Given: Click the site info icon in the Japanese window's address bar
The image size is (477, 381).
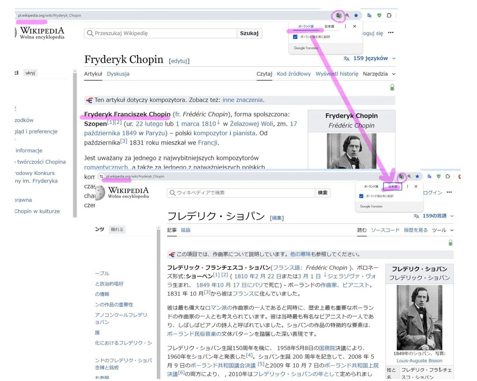Looking at the screenshot, I should (x=101, y=177).
